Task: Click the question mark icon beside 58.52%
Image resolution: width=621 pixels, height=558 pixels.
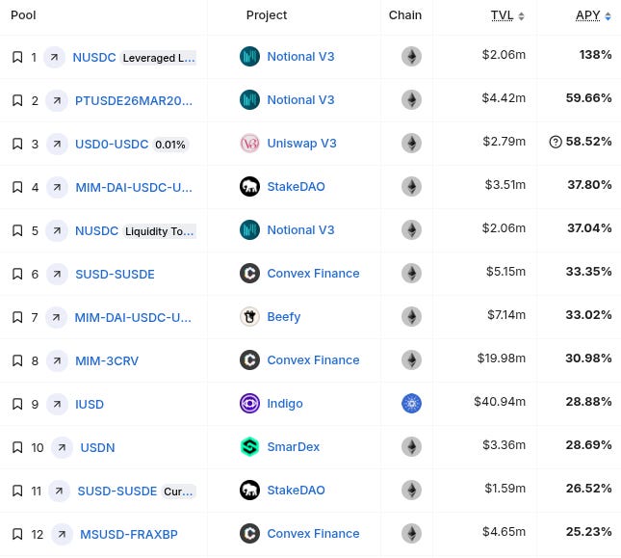Action: 556,142
